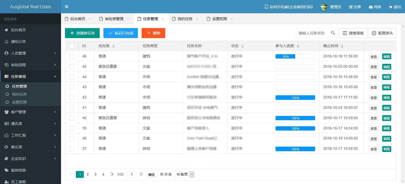The height and width of the screenshot is (184, 405).
Task: Sort by the 状态 column arrows
Action: 242,46
